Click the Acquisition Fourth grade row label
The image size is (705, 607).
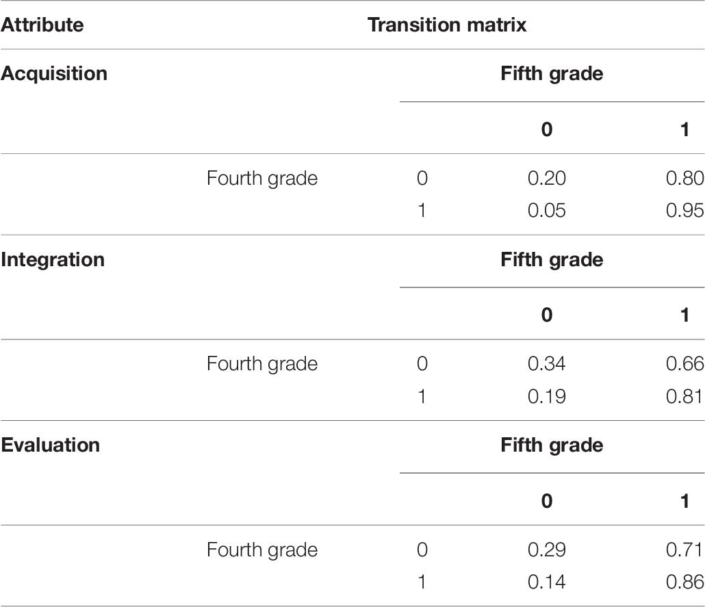click(262, 179)
